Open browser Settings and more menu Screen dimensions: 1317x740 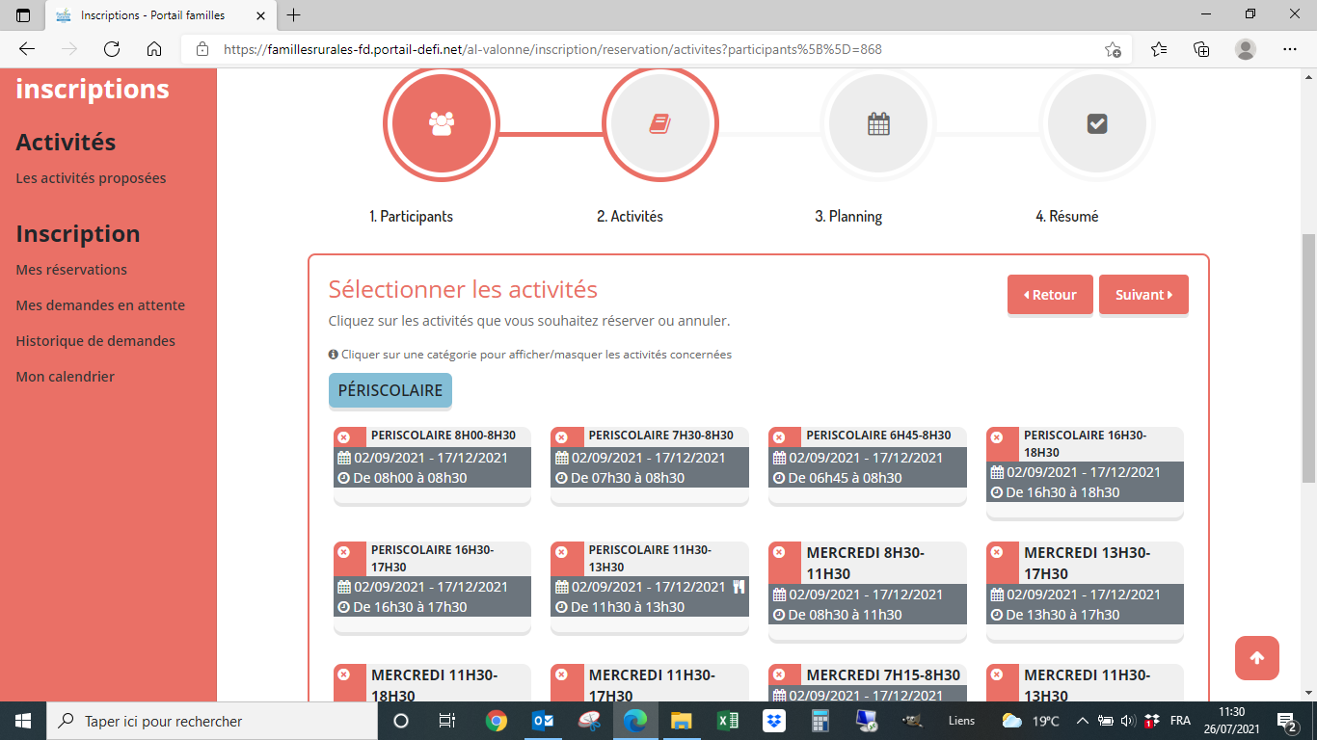click(x=1290, y=49)
